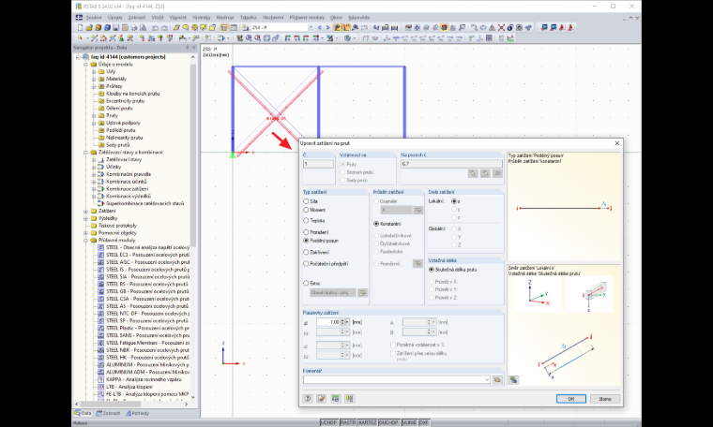The image size is (713, 427).
Task: Select the Zakřivení load type radio
Action: point(306,252)
